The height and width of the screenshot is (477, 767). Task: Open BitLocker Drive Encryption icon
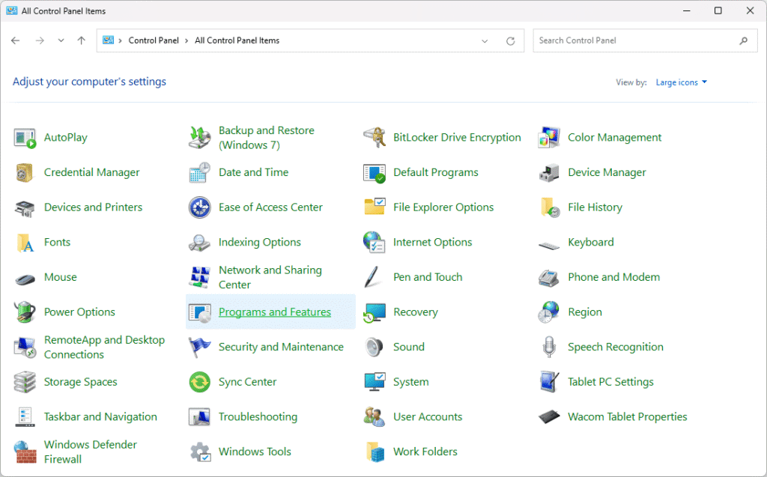pyautogui.click(x=375, y=138)
